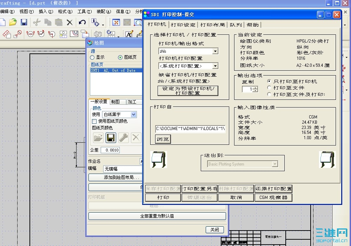The height and width of the screenshot is (246, 351).
Task: Click the CGM 观察器 button
Action: click(x=273, y=198)
